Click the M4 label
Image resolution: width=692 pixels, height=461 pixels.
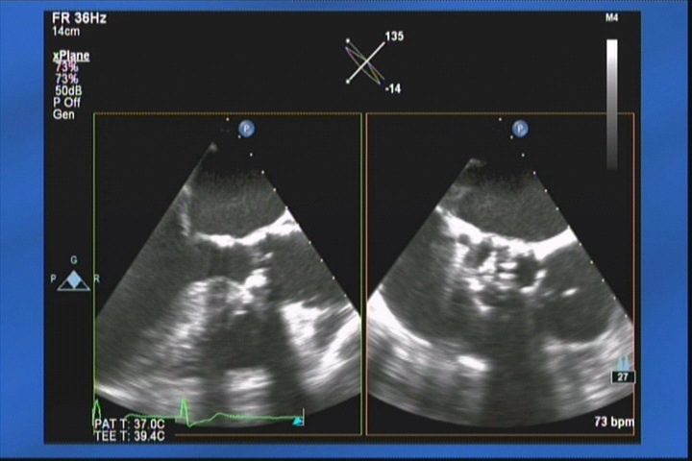tap(611, 17)
